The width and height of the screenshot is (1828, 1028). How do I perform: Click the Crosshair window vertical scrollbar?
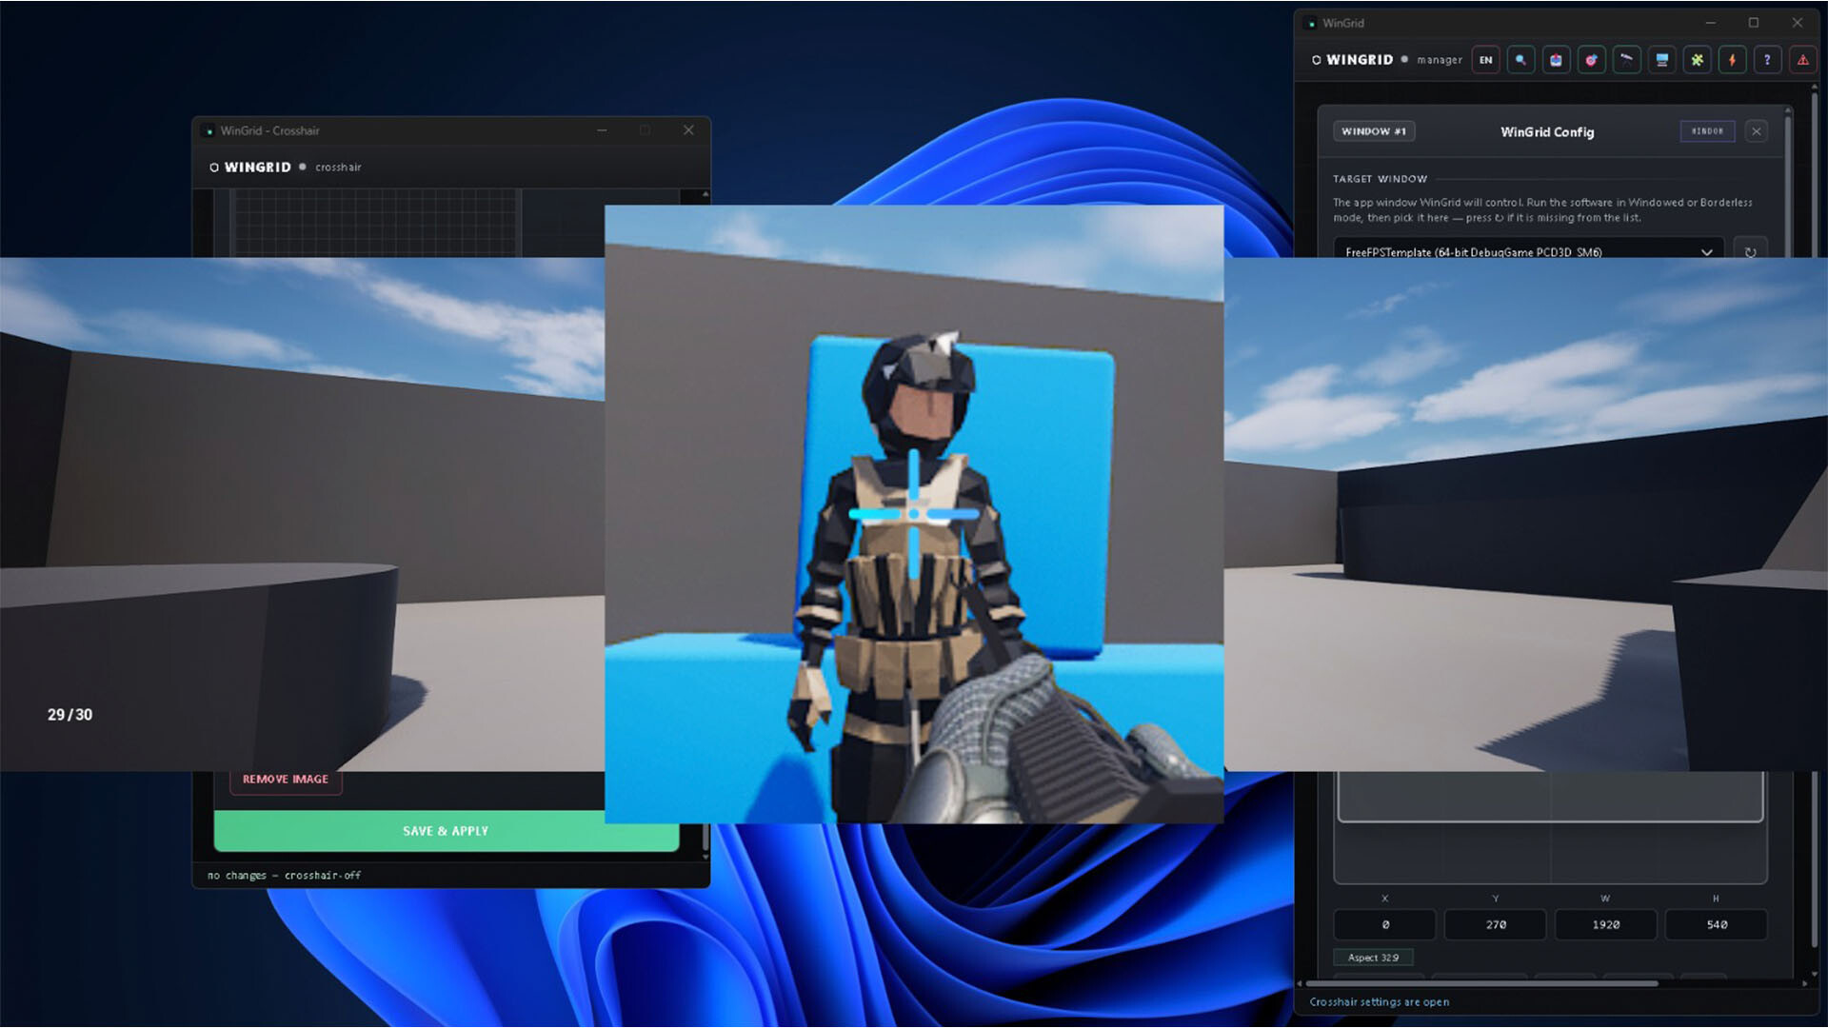click(705, 838)
